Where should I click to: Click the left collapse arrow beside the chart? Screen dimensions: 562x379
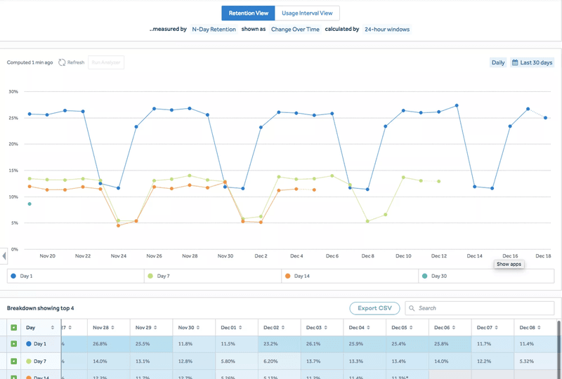(4, 255)
